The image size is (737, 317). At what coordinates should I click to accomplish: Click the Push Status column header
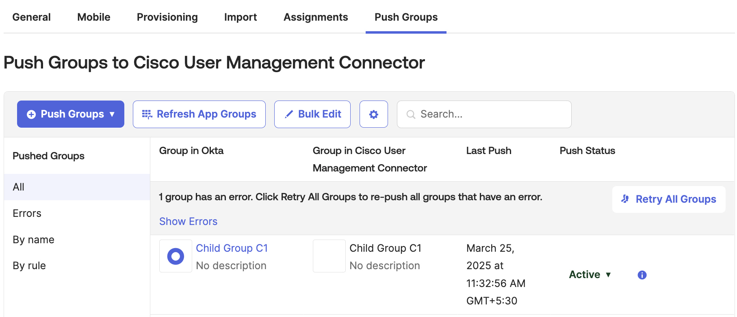tap(587, 151)
